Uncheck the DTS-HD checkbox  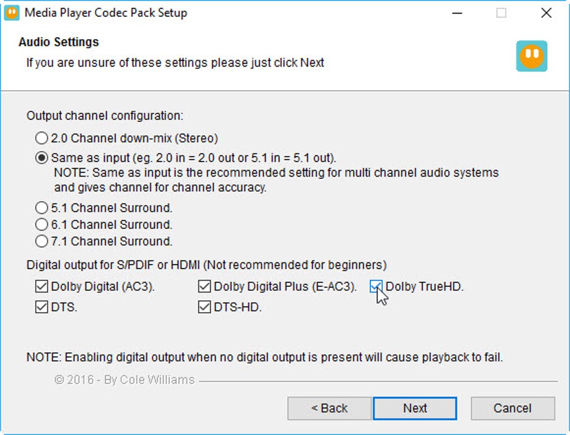coord(204,307)
